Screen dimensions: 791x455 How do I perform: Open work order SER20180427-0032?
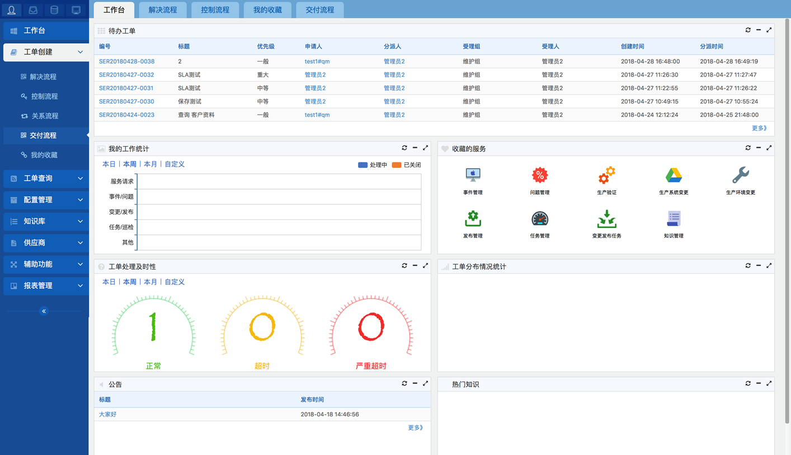coord(126,75)
